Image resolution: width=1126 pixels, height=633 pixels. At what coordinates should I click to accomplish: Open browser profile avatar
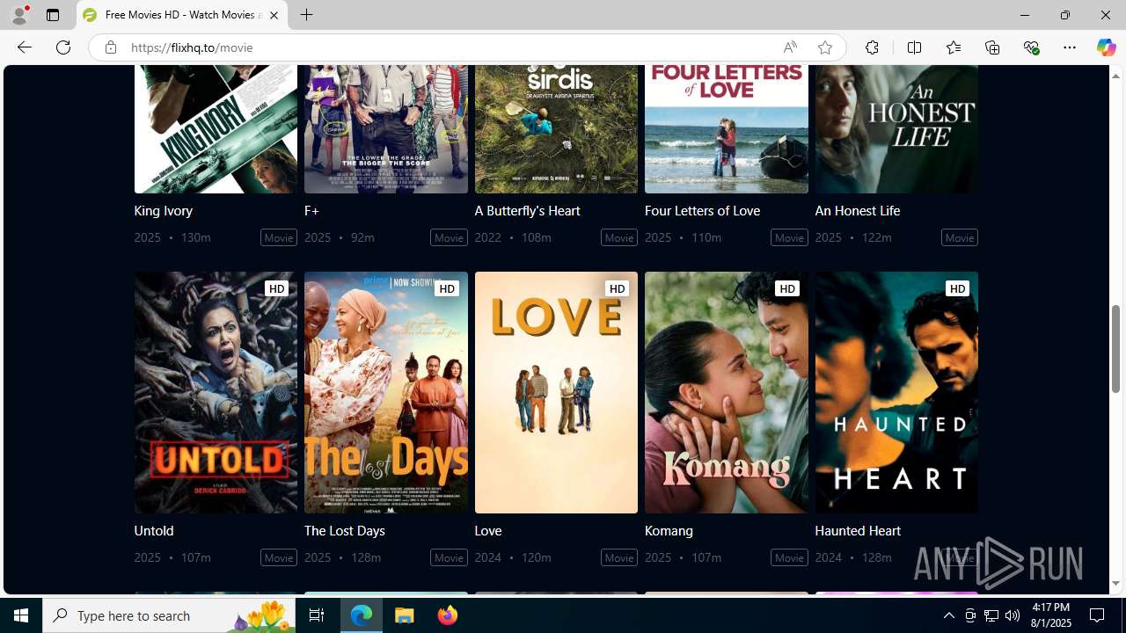tap(19, 15)
